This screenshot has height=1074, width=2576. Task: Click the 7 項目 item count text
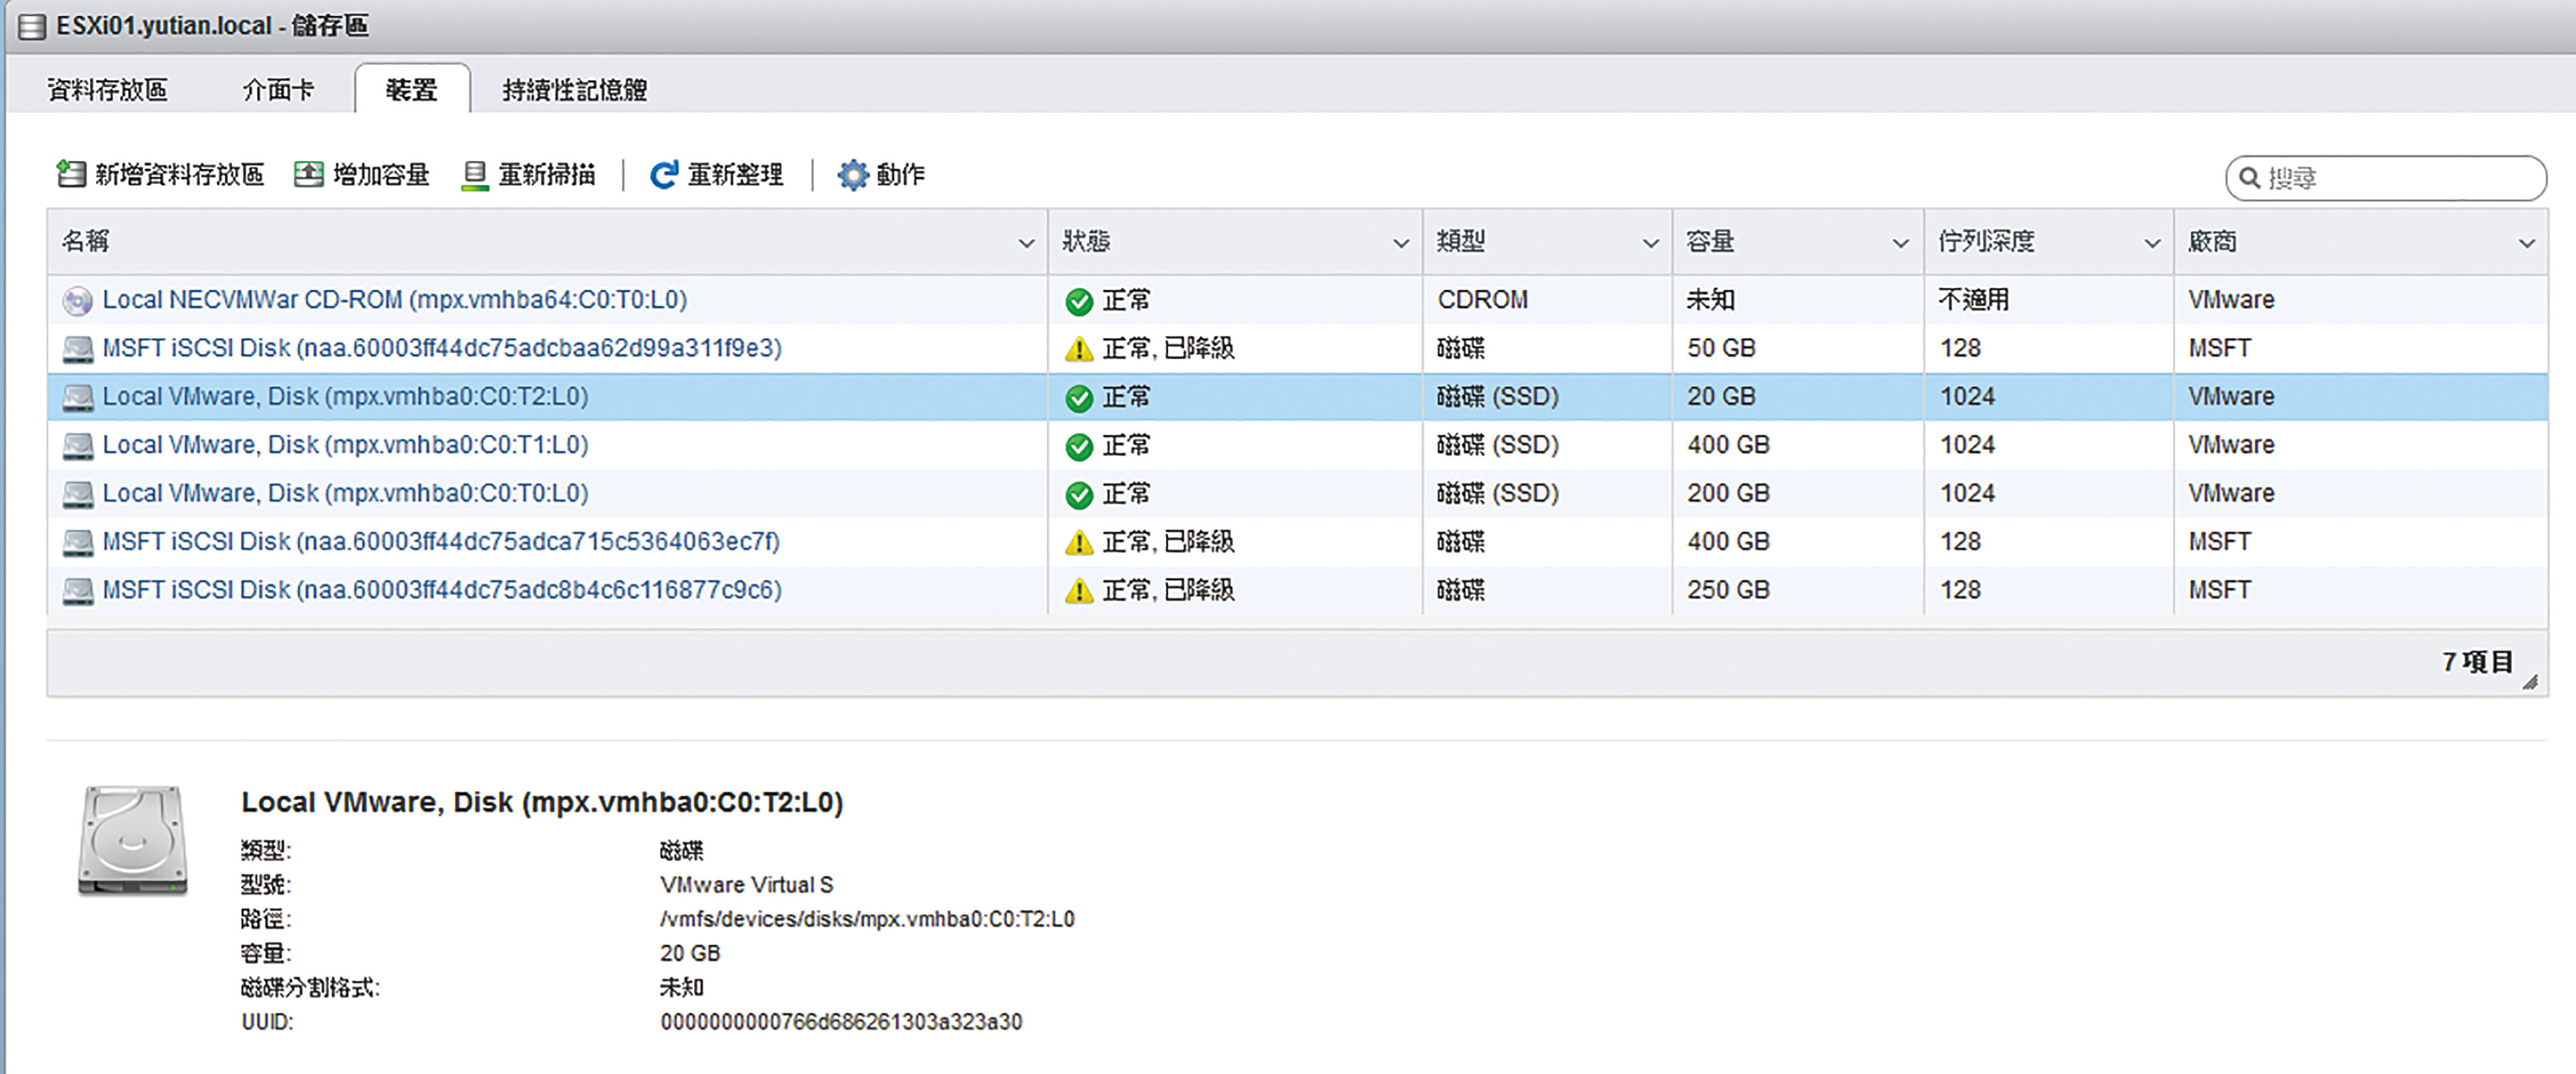tap(2477, 662)
